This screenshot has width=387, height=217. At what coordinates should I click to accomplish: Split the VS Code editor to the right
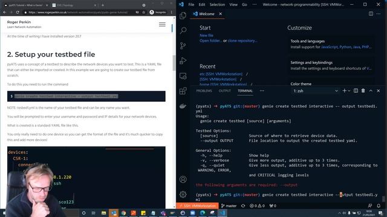tap(371, 14)
